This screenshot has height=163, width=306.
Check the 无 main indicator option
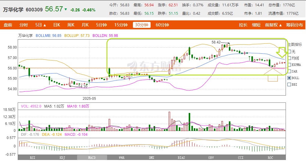(289, 52)
